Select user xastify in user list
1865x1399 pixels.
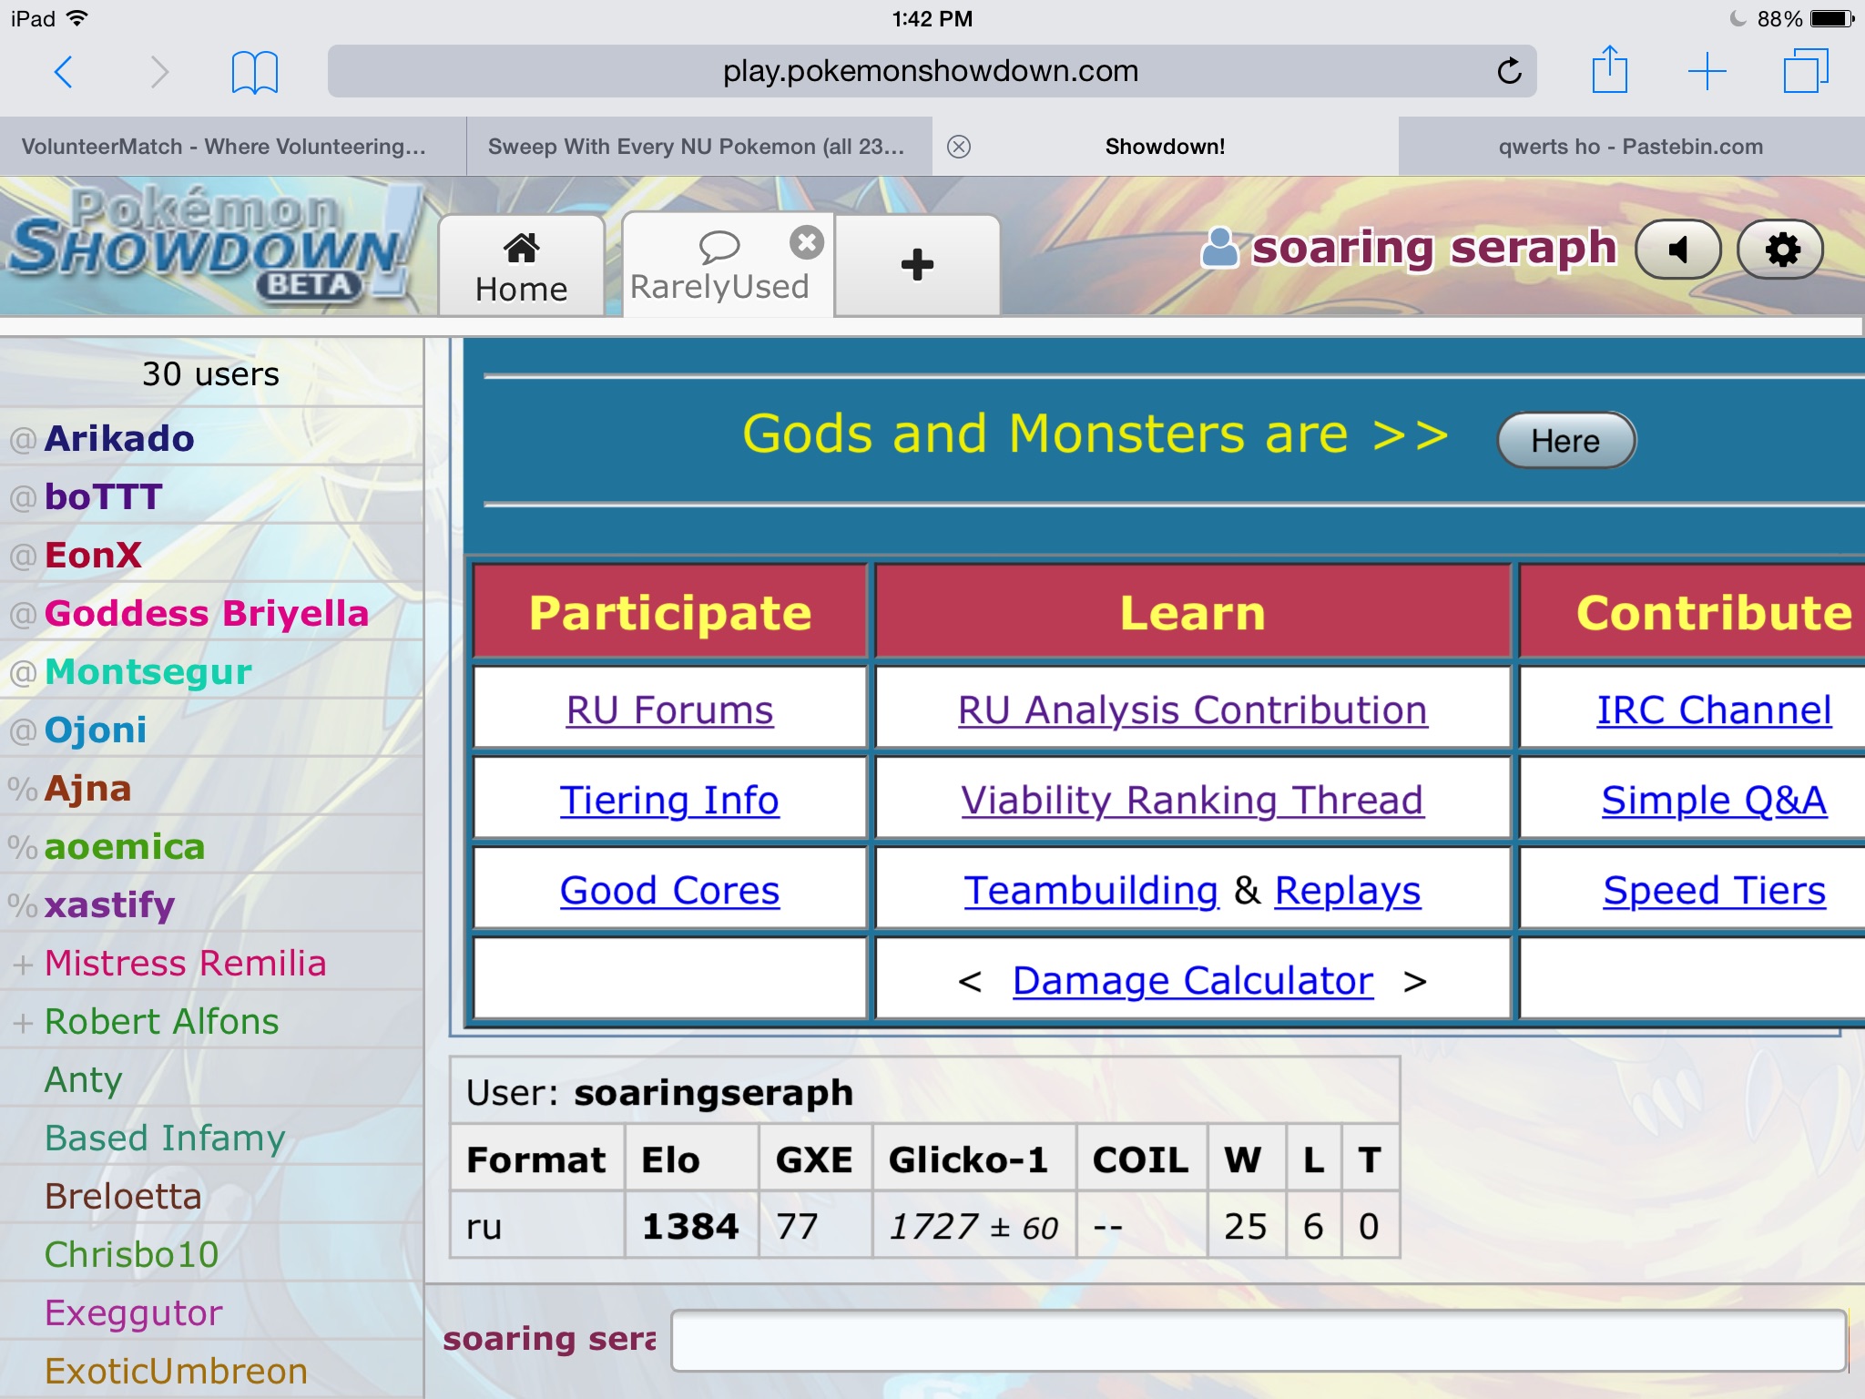coord(211,904)
